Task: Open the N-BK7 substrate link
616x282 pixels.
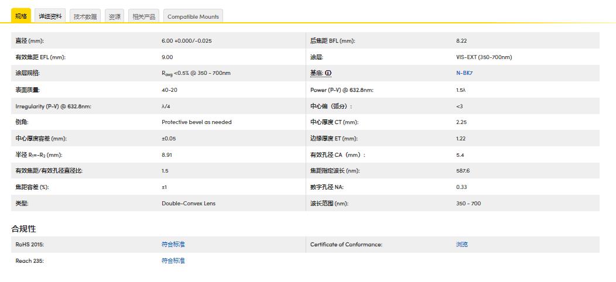Action: coord(464,73)
